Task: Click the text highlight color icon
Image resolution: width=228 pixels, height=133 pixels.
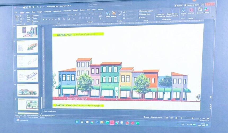Action: (x=69, y=19)
